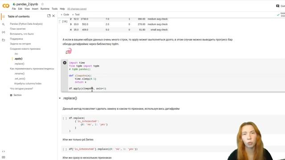Add a new Section in contents
The width and height of the screenshot is (285, 160).
(16, 95)
